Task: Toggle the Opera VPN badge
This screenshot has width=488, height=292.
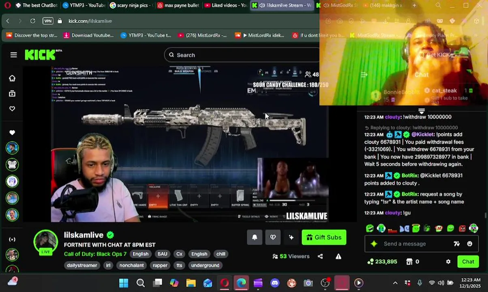Action: coord(48,21)
